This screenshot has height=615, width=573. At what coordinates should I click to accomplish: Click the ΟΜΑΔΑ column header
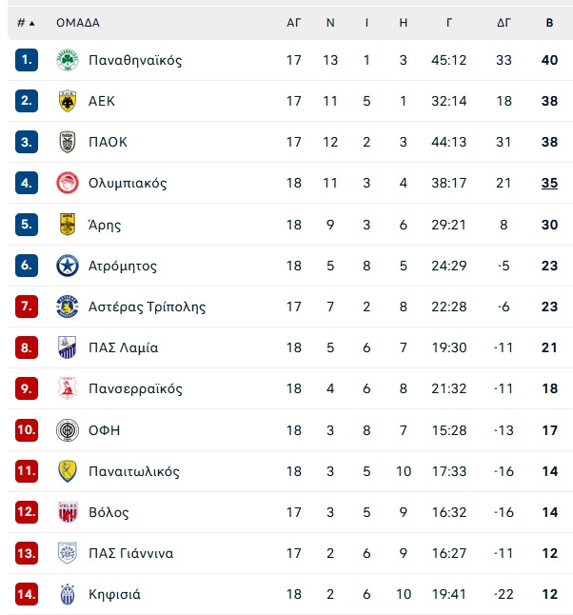point(78,23)
